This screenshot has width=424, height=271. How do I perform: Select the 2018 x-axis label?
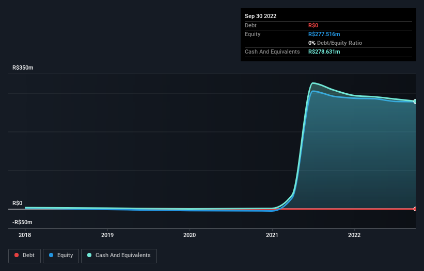point(25,235)
